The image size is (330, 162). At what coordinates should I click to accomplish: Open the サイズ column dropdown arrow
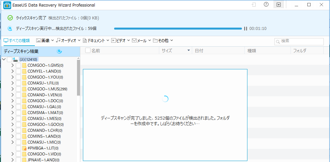pyautogui.click(x=189, y=51)
